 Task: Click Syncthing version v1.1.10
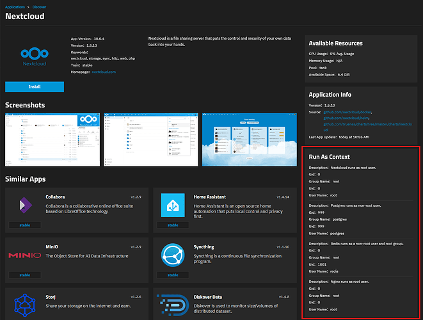pyautogui.click(x=283, y=247)
